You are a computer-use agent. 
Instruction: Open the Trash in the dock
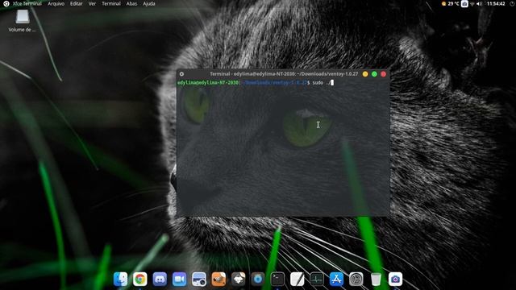click(376, 280)
